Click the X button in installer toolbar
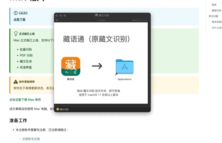Image resolution: width=222 pixels, height=143 pixels. point(57,20)
